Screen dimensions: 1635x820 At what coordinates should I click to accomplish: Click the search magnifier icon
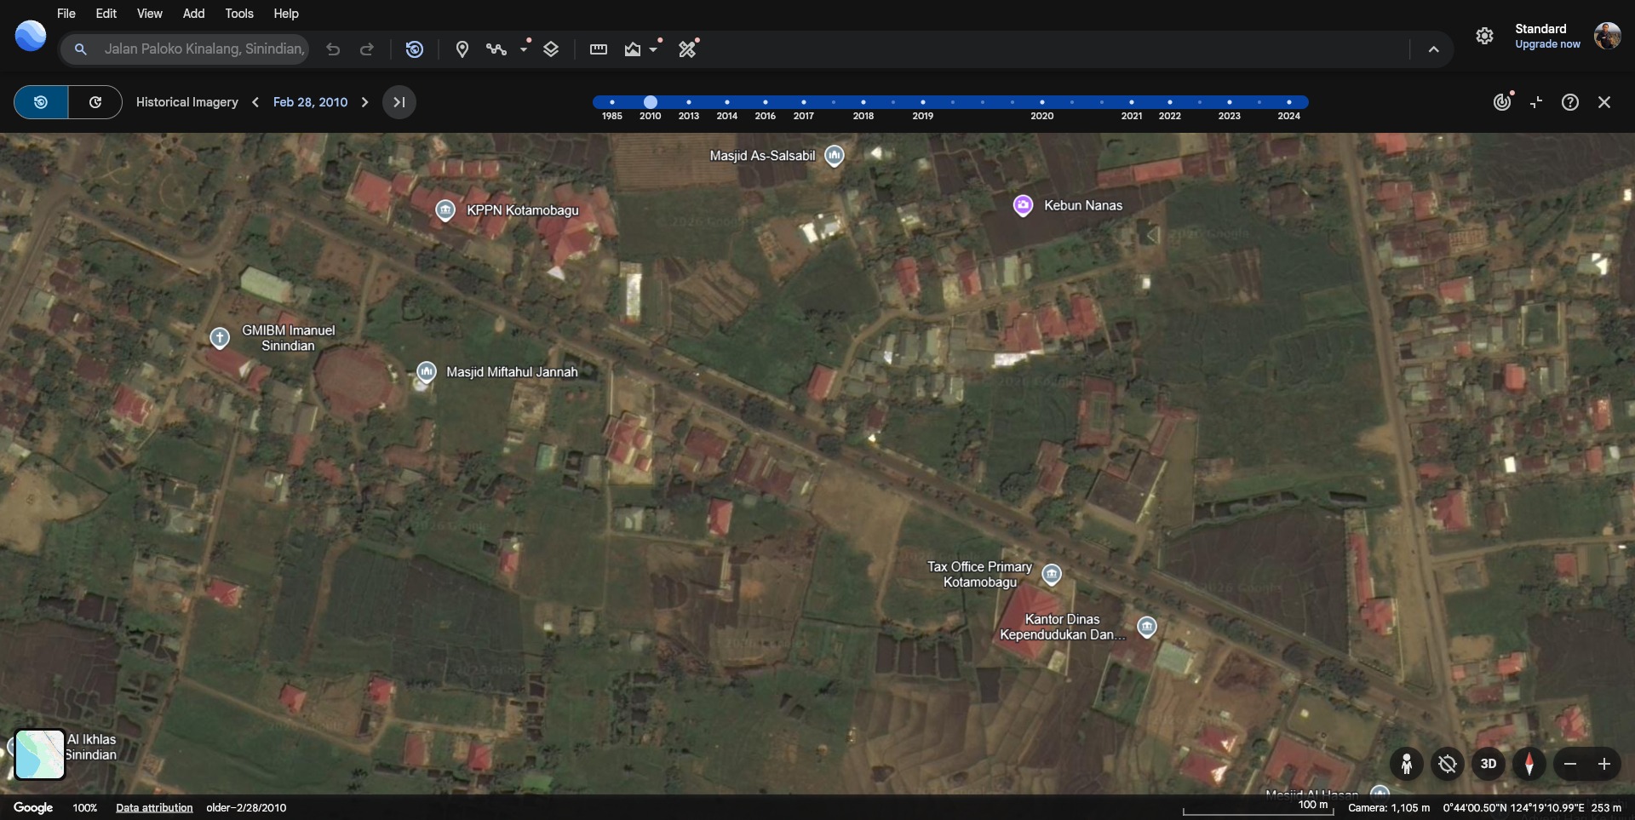coord(80,49)
